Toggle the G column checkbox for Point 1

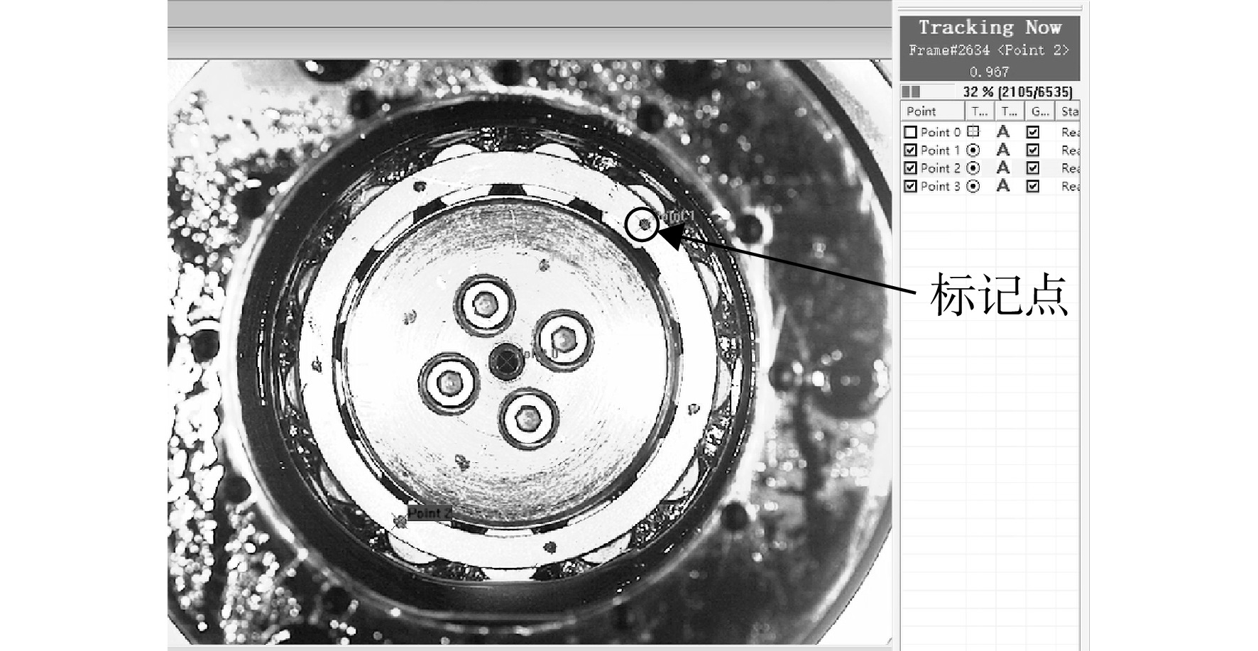[1033, 151]
